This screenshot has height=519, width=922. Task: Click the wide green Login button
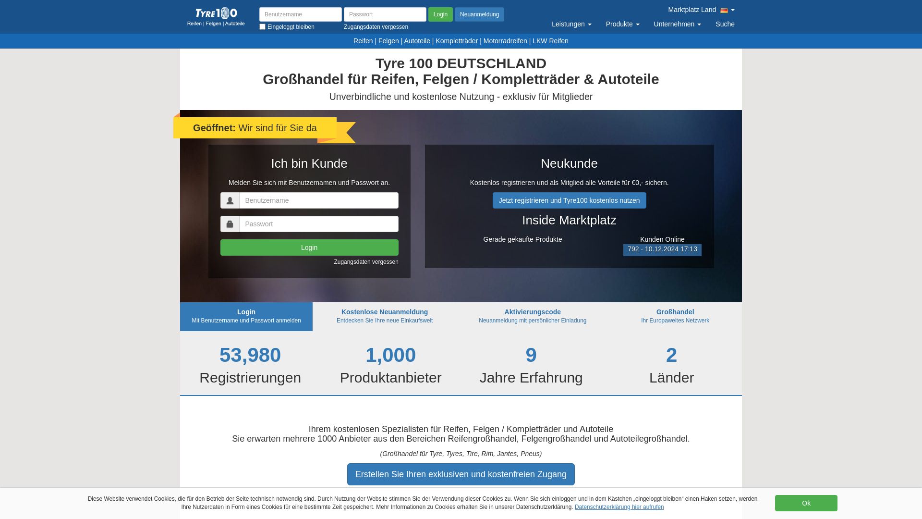click(x=309, y=247)
